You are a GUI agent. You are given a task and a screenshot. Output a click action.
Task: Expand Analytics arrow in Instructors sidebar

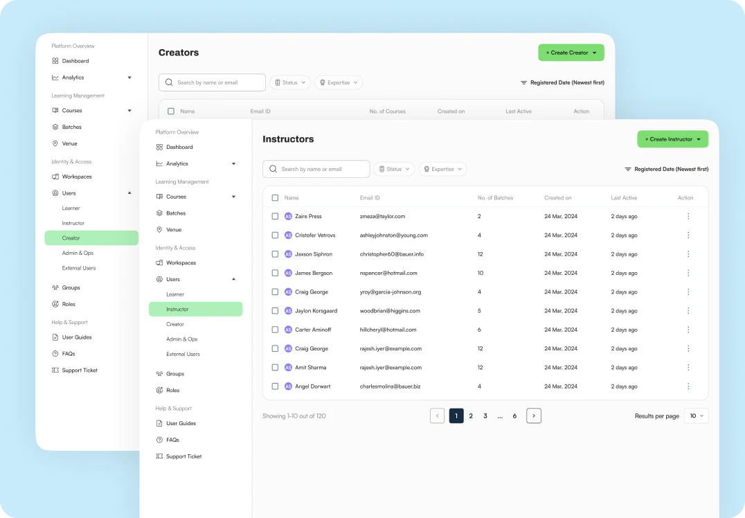point(234,164)
